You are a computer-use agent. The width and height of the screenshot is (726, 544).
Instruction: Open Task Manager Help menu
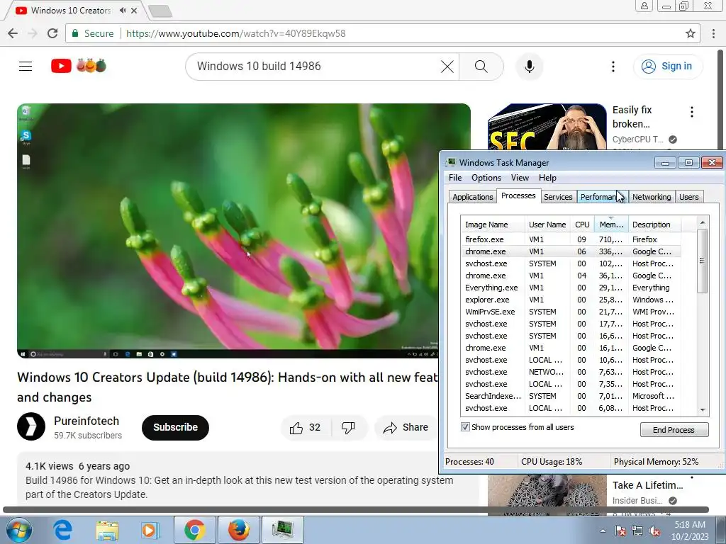coord(547,178)
